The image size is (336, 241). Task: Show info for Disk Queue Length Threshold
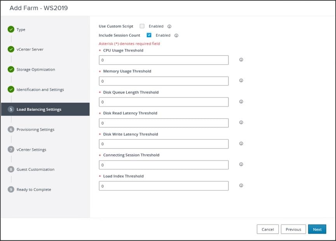pyautogui.click(x=241, y=102)
